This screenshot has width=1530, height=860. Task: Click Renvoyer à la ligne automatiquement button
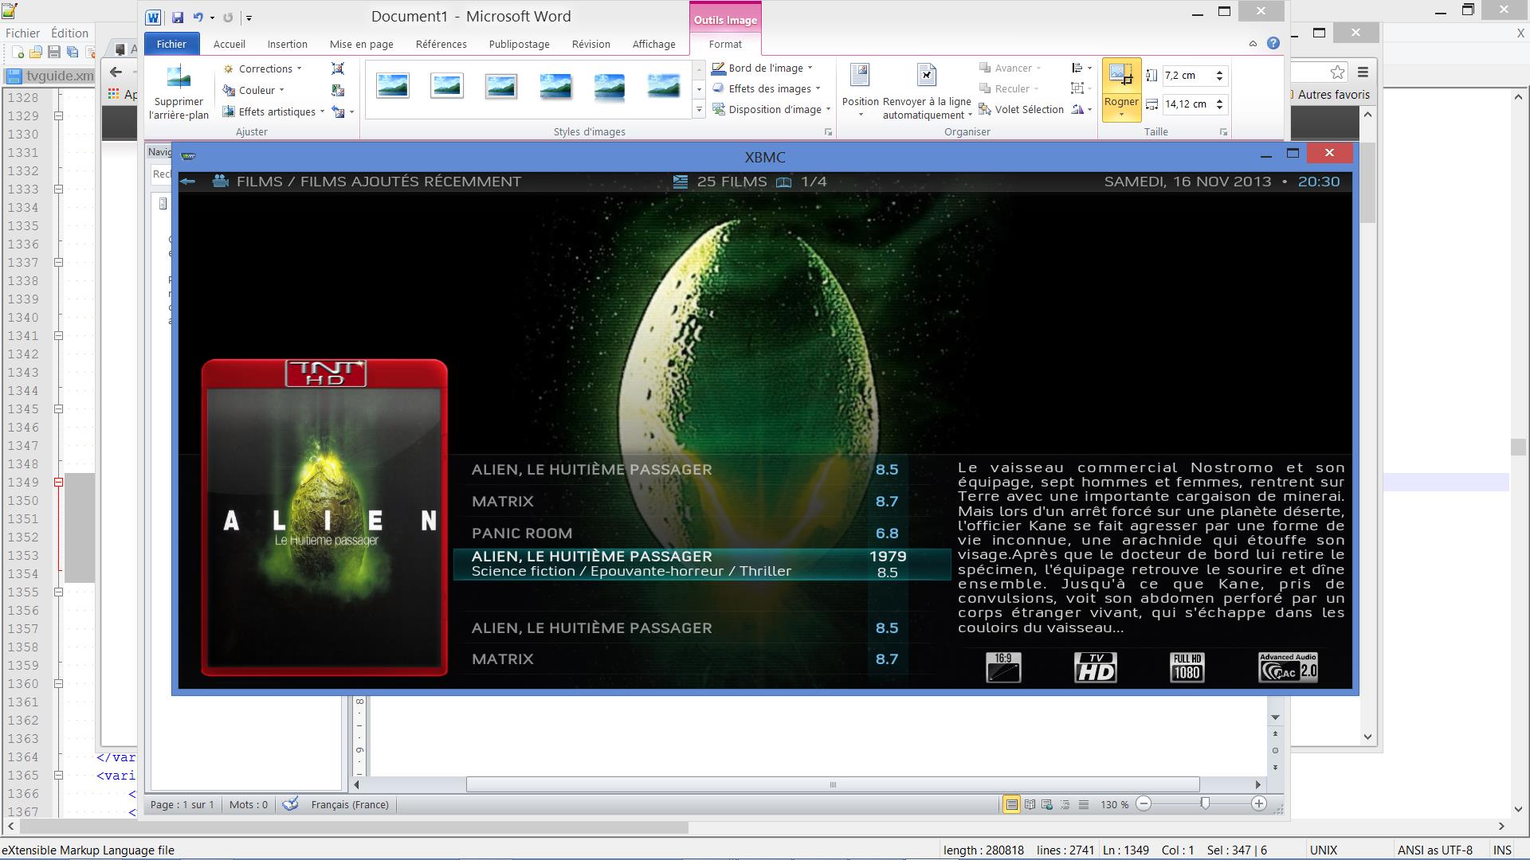pos(927,91)
